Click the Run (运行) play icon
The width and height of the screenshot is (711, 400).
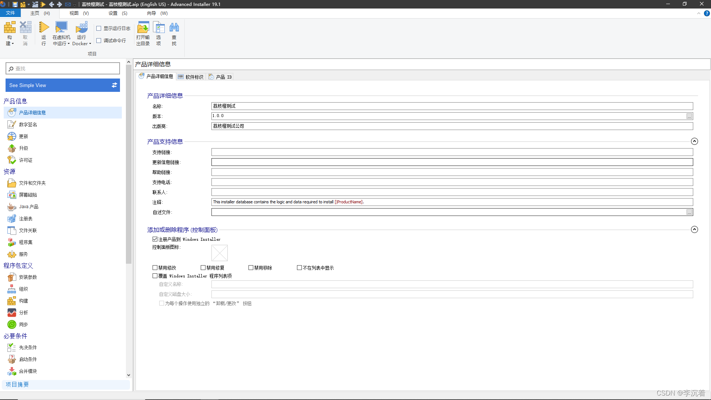(x=44, y=28)
